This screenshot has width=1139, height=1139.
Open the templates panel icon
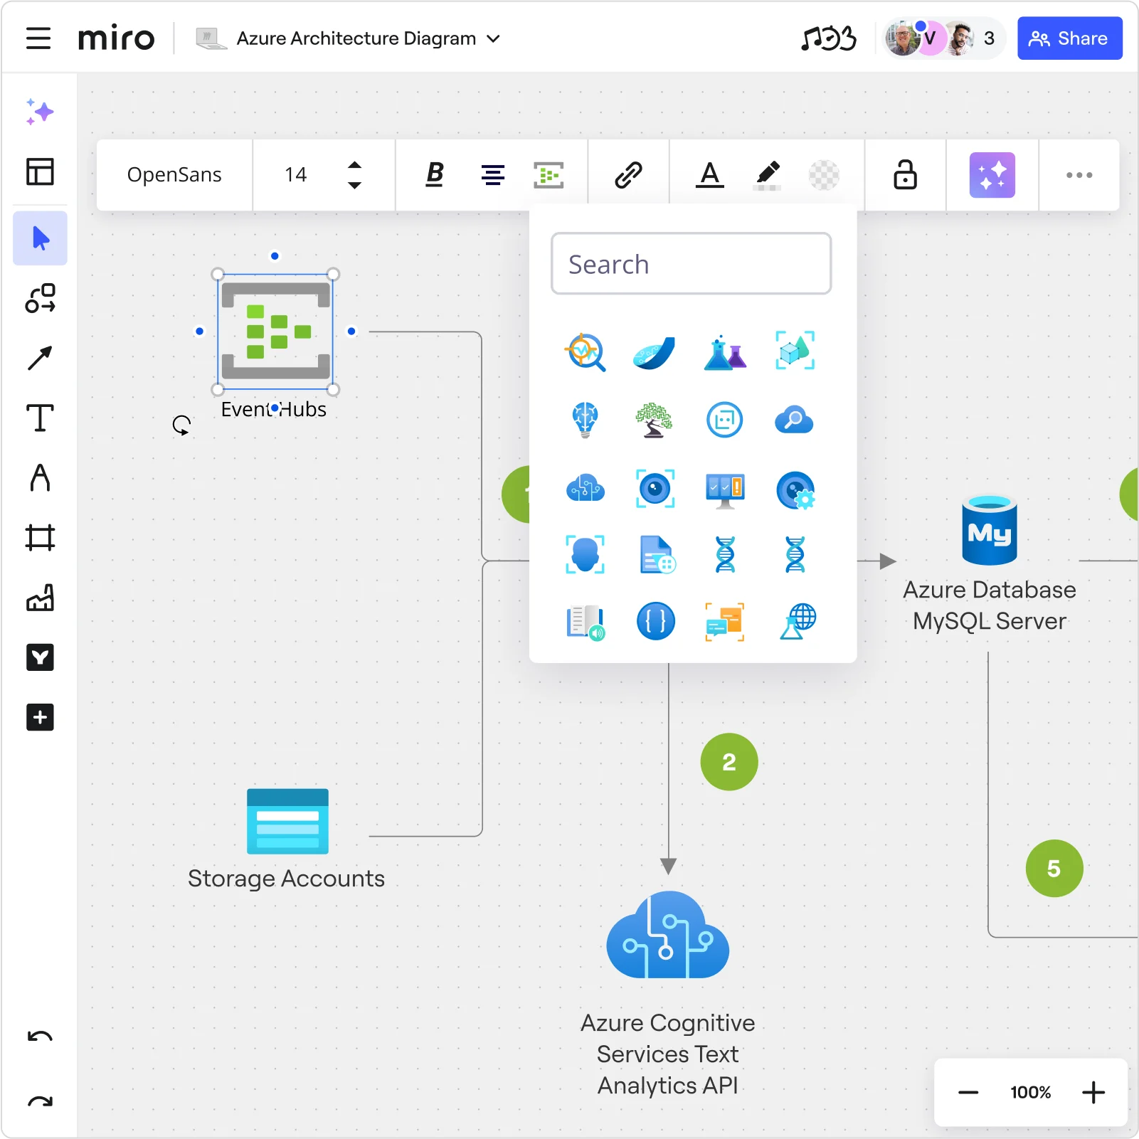pos(40,171)
